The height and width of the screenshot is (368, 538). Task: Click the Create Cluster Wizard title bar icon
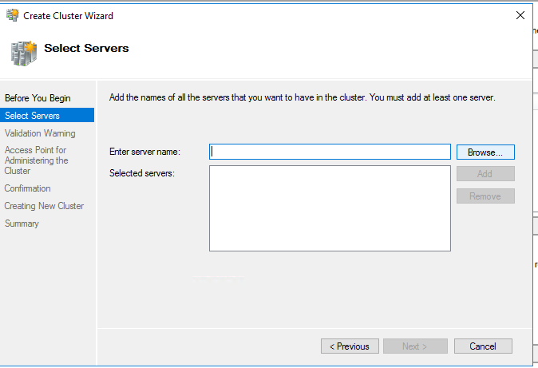12,15
